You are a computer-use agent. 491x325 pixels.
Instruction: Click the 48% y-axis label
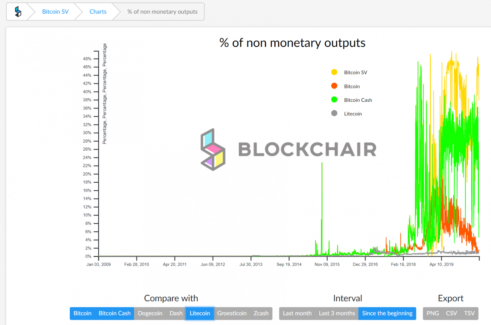(87, 59)
